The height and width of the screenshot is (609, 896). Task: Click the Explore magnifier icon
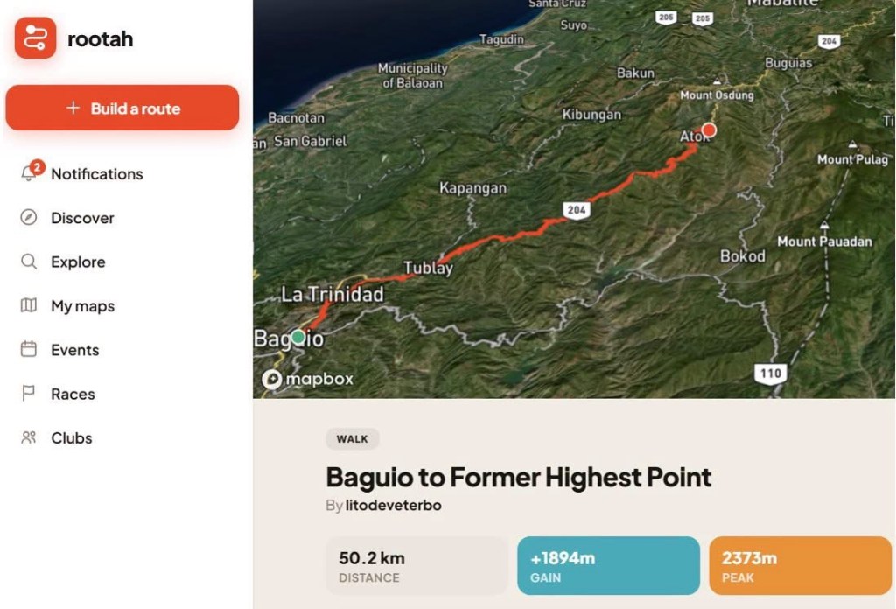pyautogui.click(x=29, y=262)
